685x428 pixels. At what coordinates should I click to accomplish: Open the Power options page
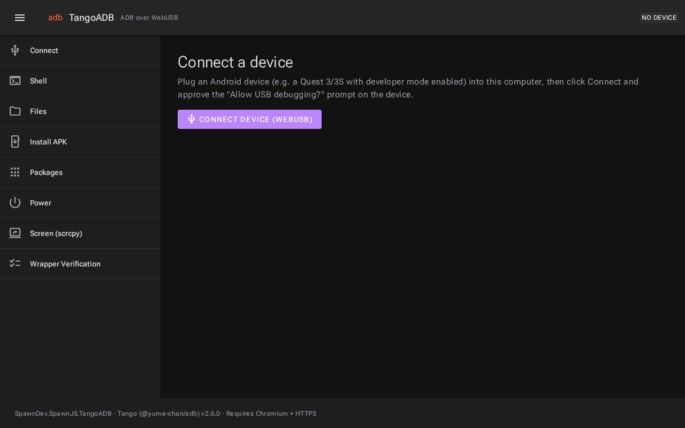click(80, 203)
